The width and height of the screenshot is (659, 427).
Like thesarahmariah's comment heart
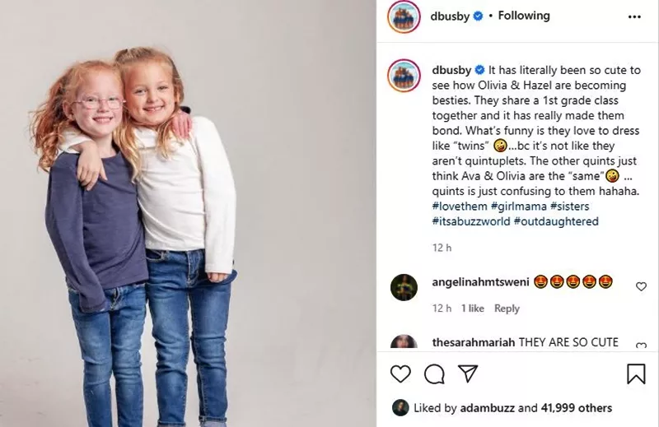641,346
